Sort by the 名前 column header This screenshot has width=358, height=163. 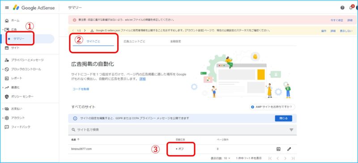[75, 139]
